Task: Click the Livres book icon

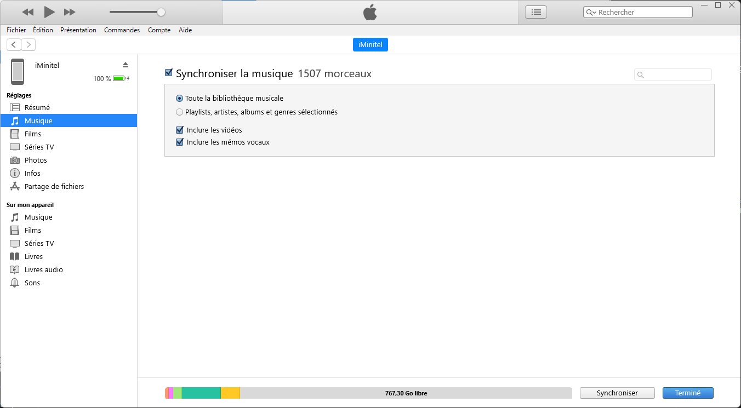Action: (x=15, y=256)
